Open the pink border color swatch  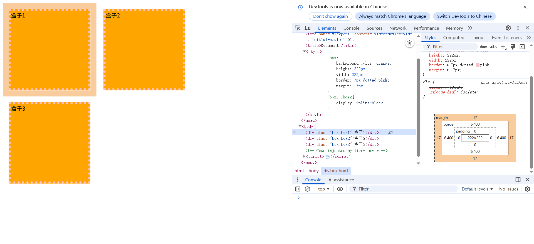coord(478,65)
